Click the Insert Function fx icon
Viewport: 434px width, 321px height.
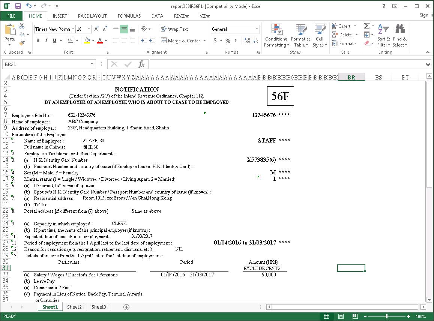tap(141, 64)
